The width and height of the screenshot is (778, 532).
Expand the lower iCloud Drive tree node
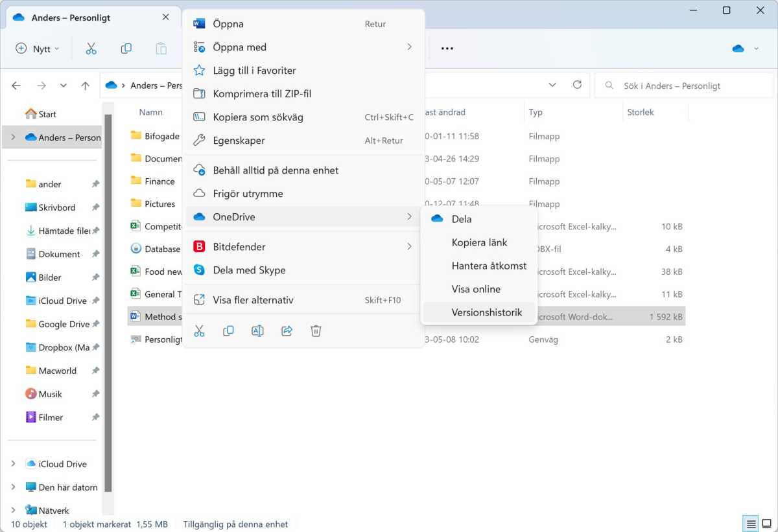13,464
